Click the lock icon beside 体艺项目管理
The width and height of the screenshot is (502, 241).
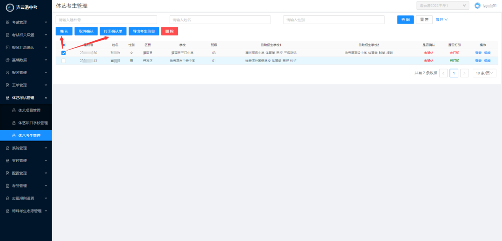14,110
